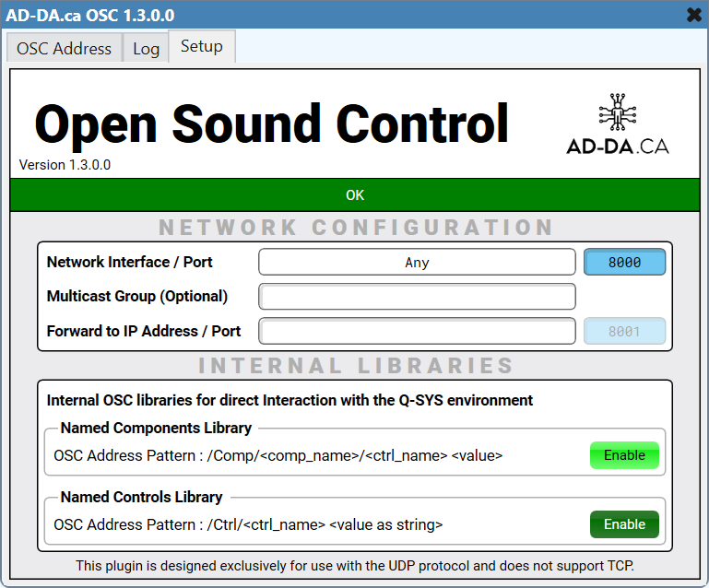
Task: Click the window title bar text
Action: coord(90,15)
